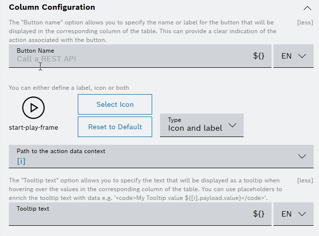Click the [i] value in the path field

(x=21, y=161)
